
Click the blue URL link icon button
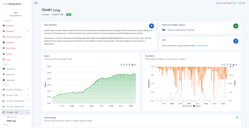[236, 41]
